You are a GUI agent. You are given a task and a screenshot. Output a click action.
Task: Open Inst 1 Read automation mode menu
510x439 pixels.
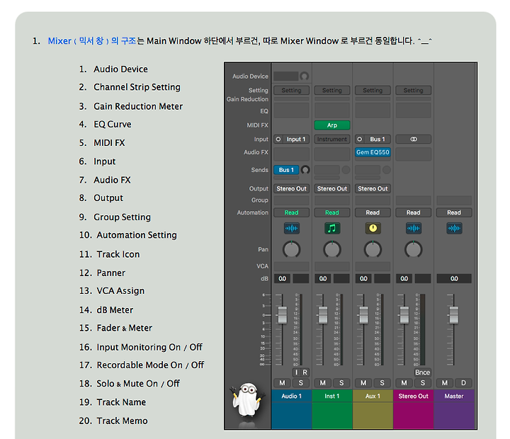click(x=332, y=212)
